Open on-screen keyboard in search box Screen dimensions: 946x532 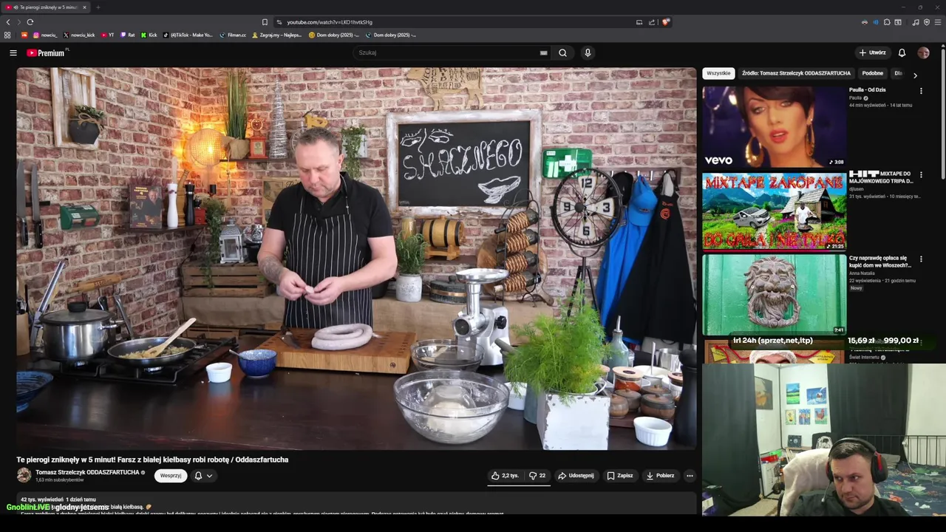click(543, 52)
